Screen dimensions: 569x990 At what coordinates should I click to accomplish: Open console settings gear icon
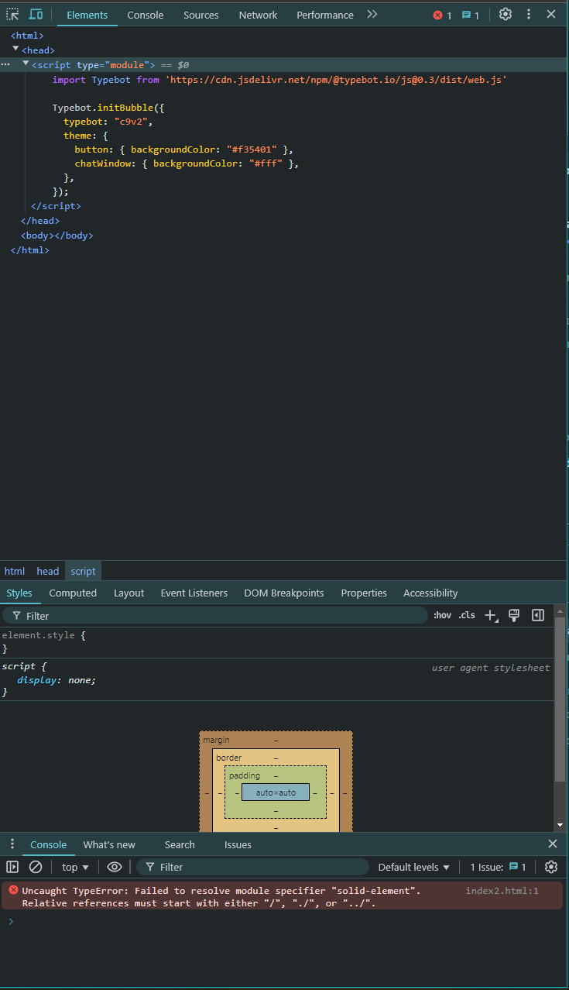pyautogui.click(x=551, y=867)
